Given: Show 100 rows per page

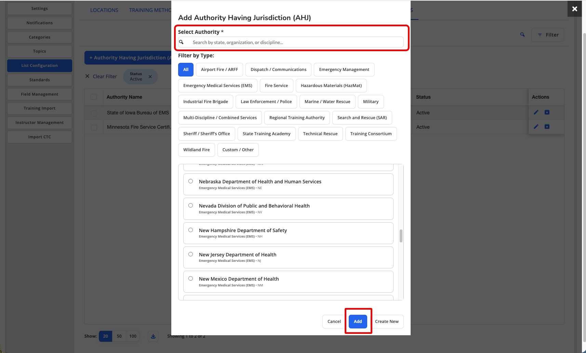Looking at the screenshot, I should [133, 336].
